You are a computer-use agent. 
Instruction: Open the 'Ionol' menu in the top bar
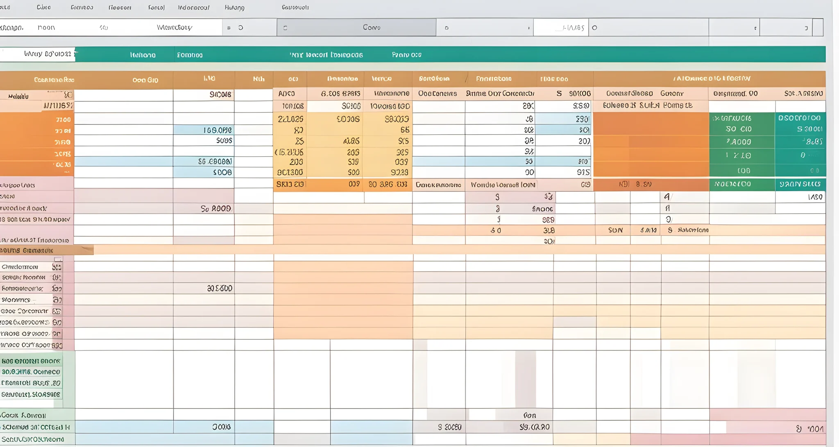[156, 7]
